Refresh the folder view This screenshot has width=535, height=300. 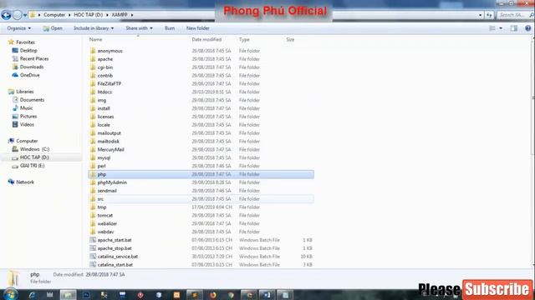click(489, 15)
